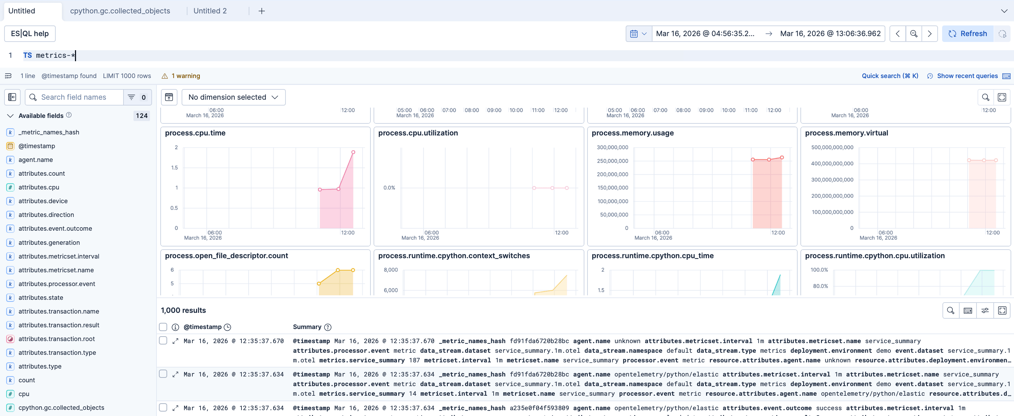Viewport: 1014px width, 416px height.
Task: Open keyboard shortcuts for the results grid
Action: [x=968, y=310]
